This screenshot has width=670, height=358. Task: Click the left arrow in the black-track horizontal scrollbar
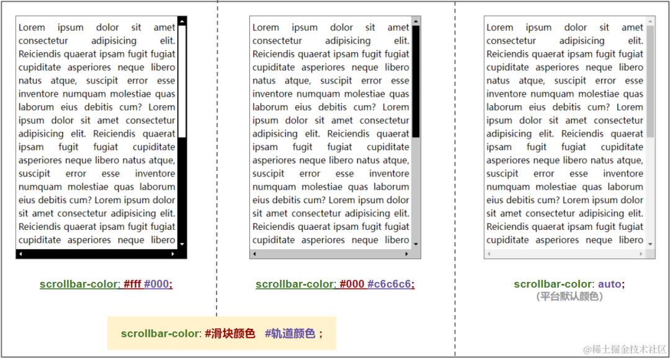point(20,254)
